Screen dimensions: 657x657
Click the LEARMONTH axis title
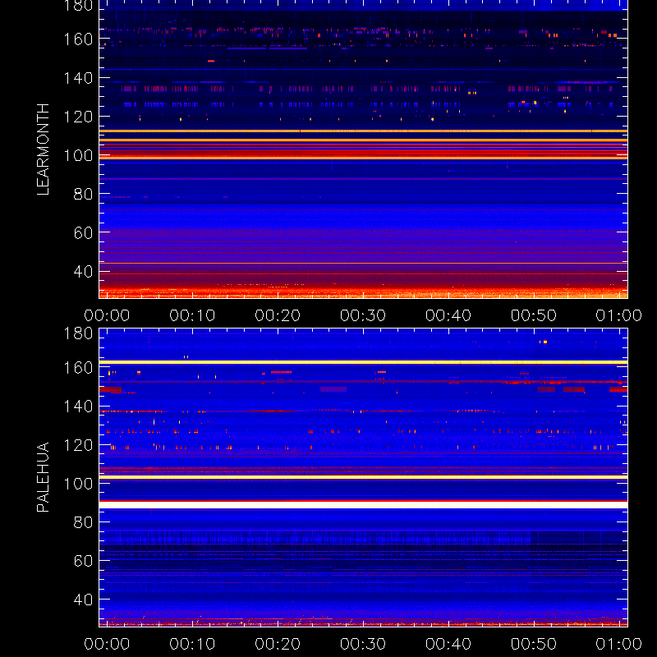pyautogui.click(x=43, y=149)
